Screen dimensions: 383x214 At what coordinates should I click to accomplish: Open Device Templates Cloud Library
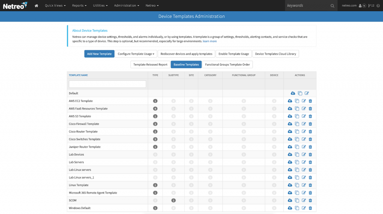point(276,54)
